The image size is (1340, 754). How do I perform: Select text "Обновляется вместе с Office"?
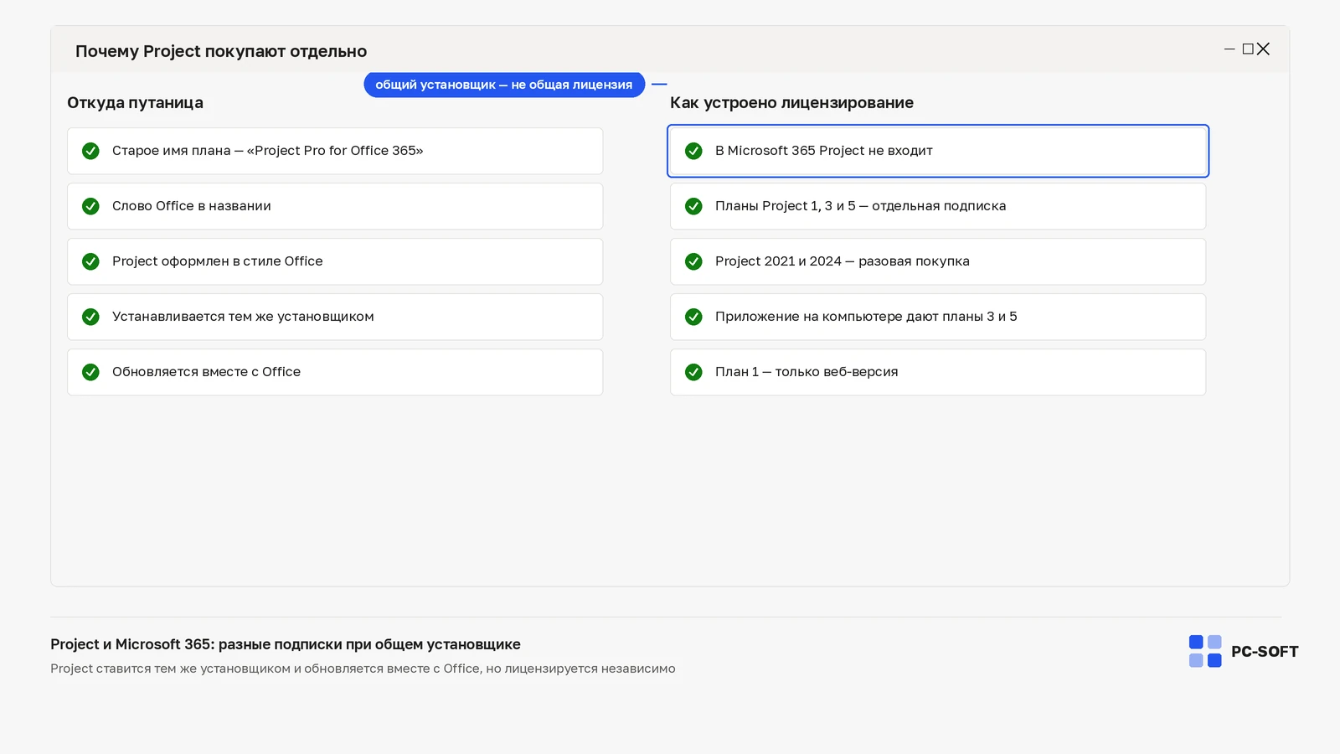(206, 372)
